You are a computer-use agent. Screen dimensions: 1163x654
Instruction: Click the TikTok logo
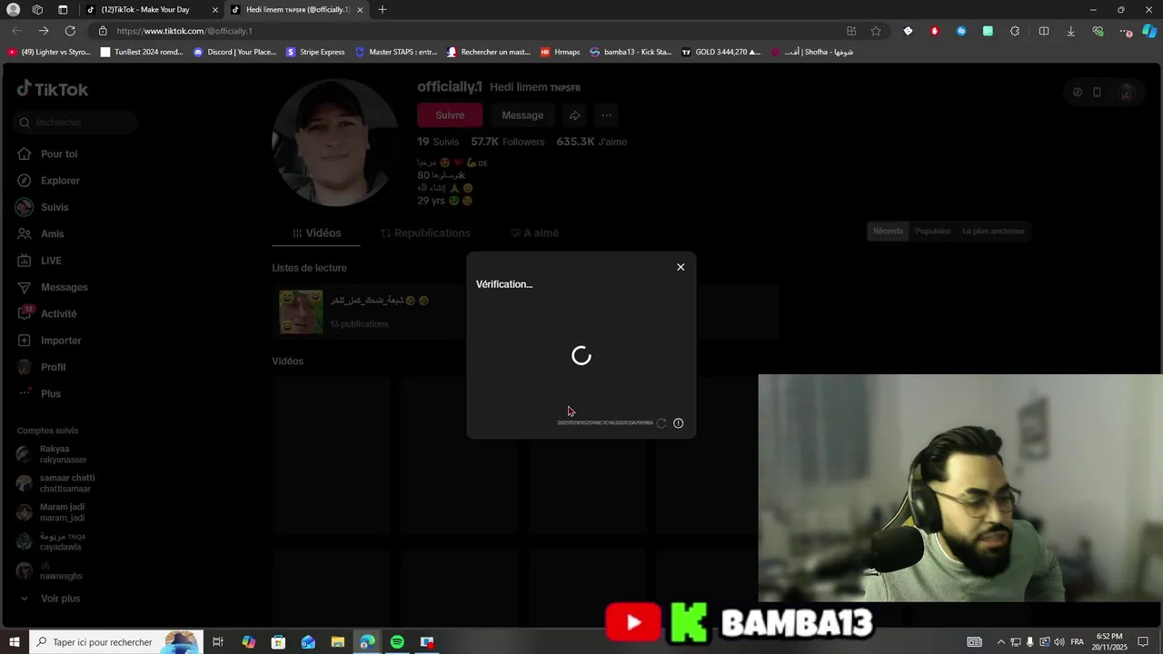click(x=53, y=89)
